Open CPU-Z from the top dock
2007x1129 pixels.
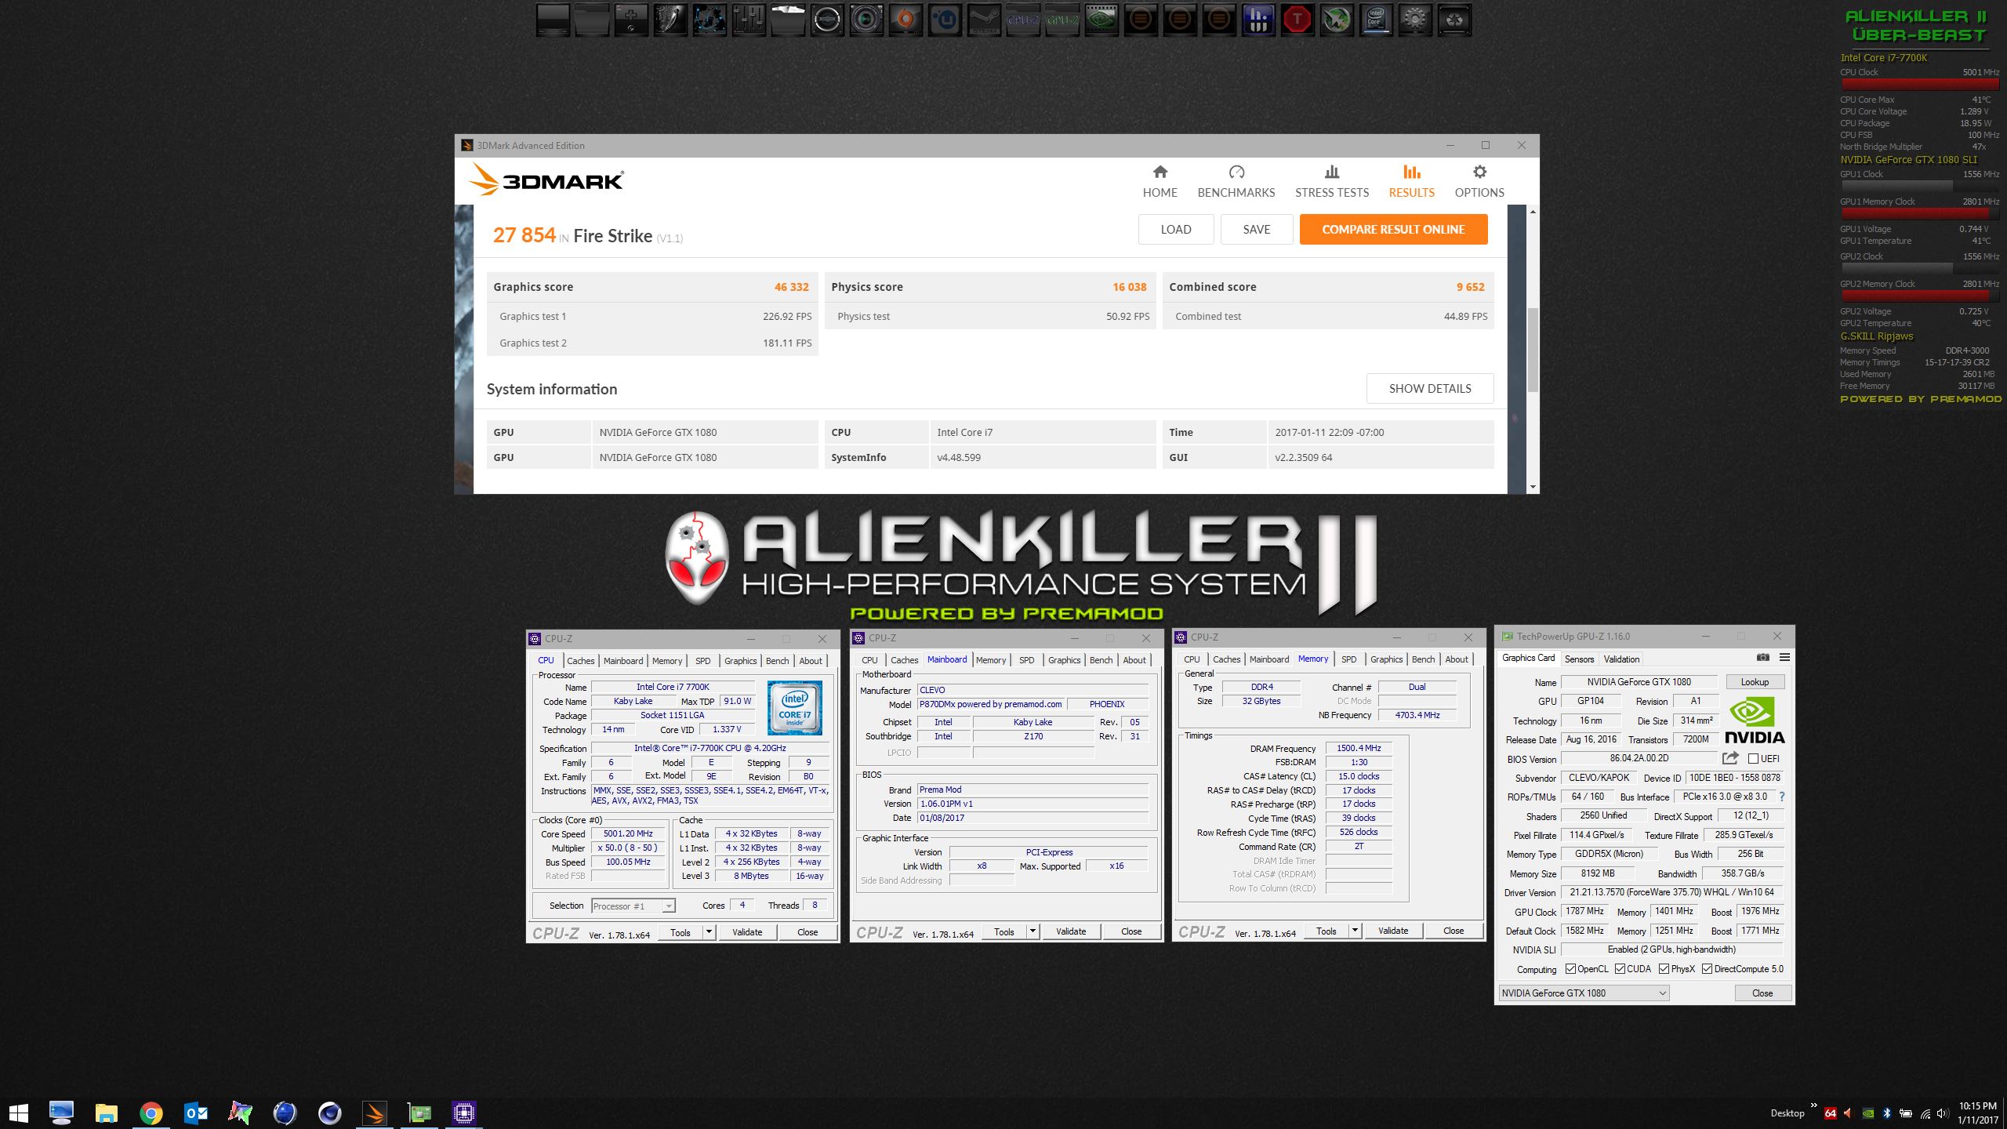point(1023,20)
